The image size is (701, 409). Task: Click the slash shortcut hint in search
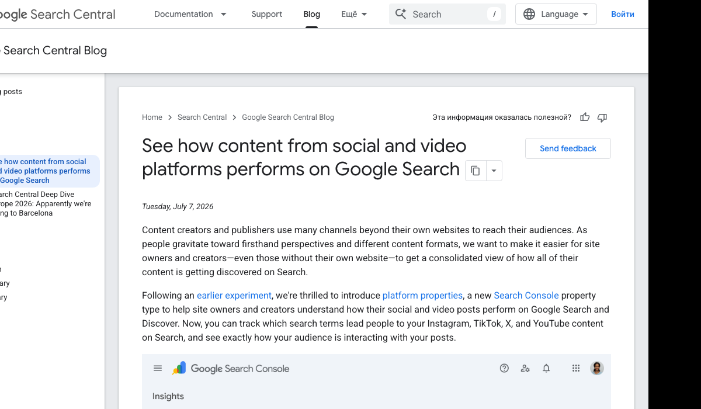(x=494, y=14)
